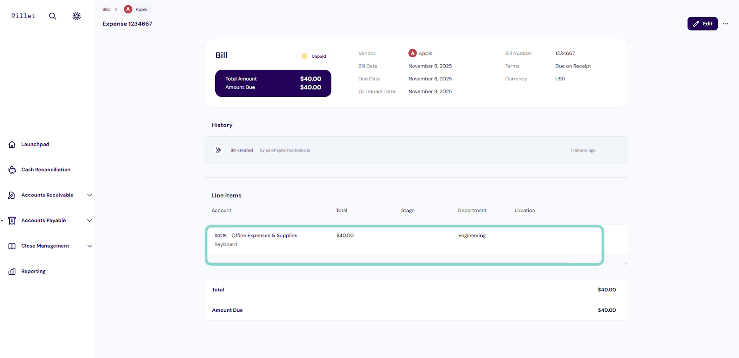Click the Reporting bar chart icon
This screenshot has width=739, height=358.
pyautogui.click(x=12, y=272)
